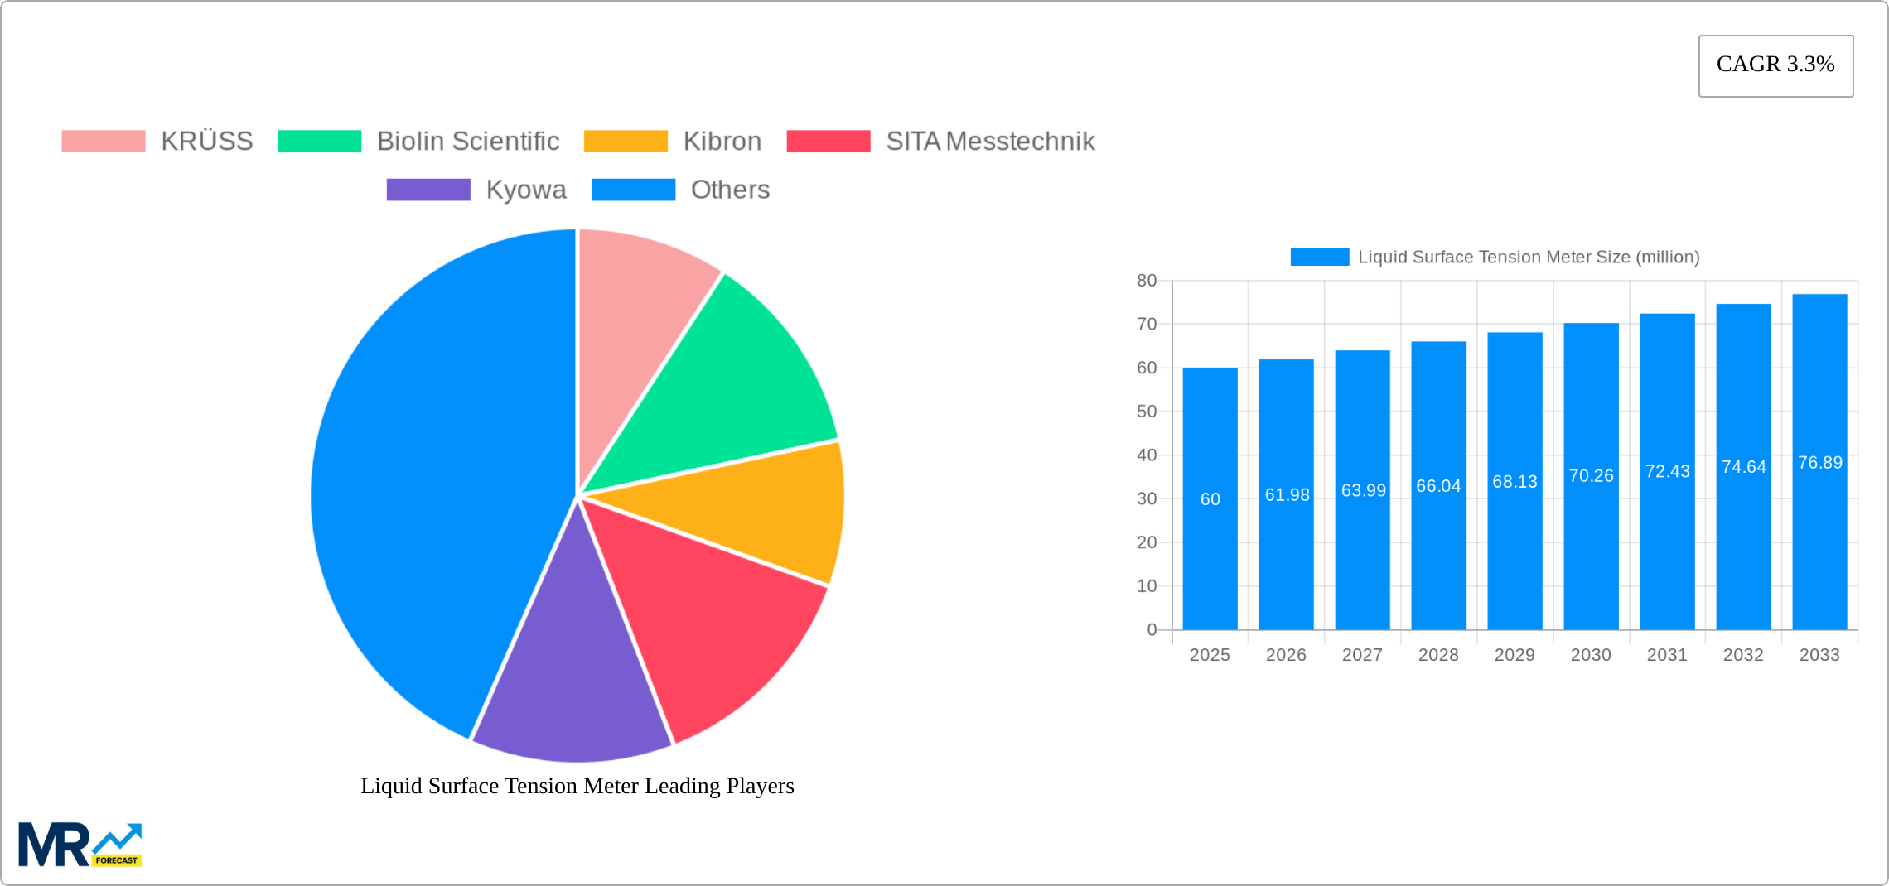
Task: Select the 2029 bar showing 68.13
Action: (x=1515, y=480)
